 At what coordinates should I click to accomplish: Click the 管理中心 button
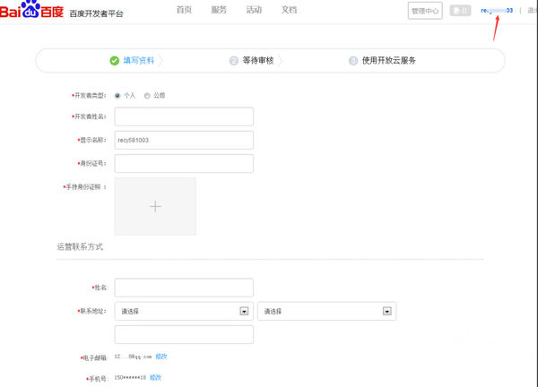424,11
